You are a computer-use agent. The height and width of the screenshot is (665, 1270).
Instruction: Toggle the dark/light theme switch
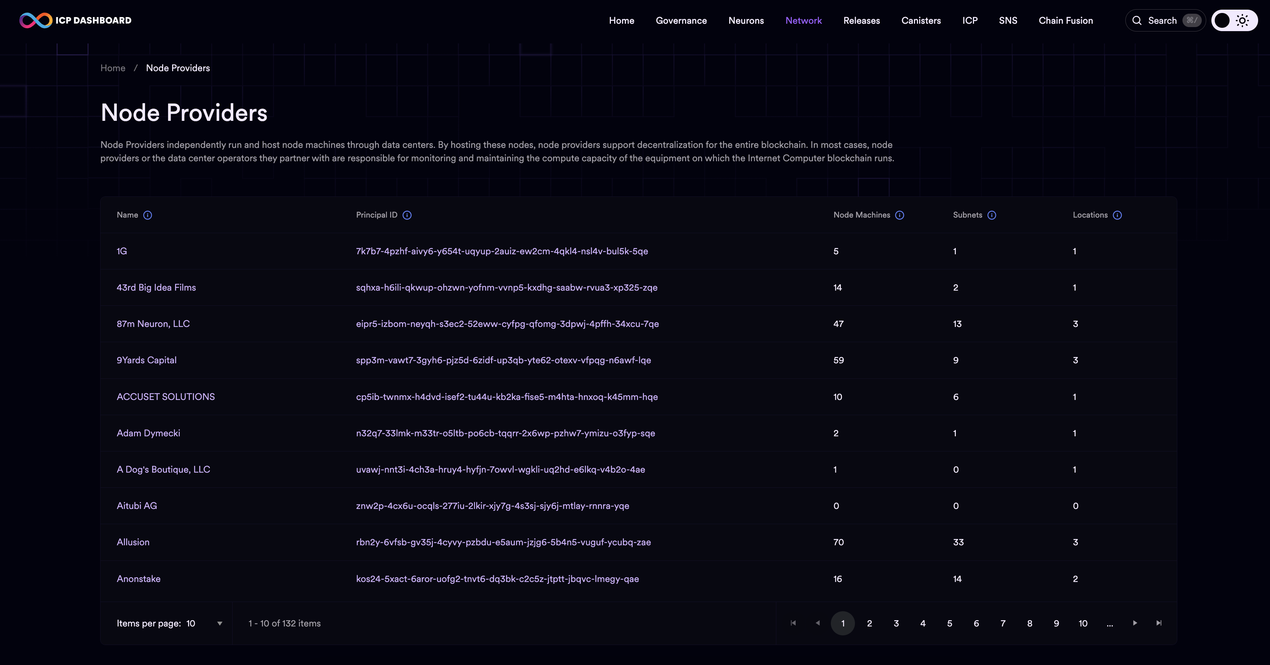1234,20
